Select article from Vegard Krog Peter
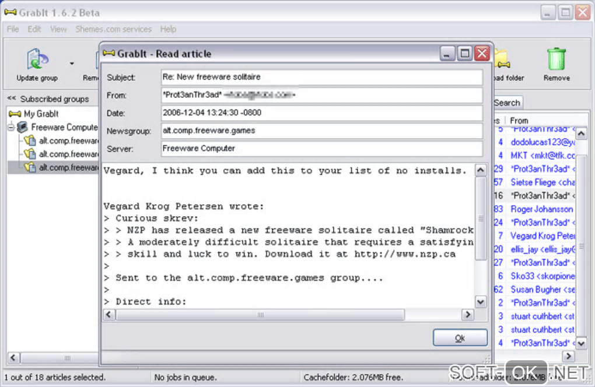This screenshot has height=387, width=595. tap(536, 236)
